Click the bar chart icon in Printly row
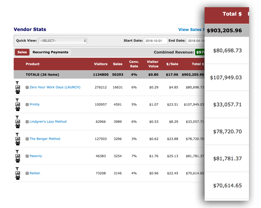The image size is (261, 208). [x=18, y=104]
